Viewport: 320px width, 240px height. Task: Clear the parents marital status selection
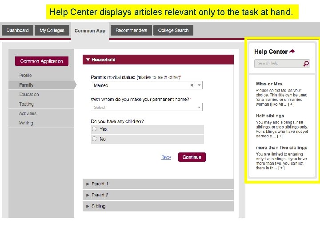(192, 85)
